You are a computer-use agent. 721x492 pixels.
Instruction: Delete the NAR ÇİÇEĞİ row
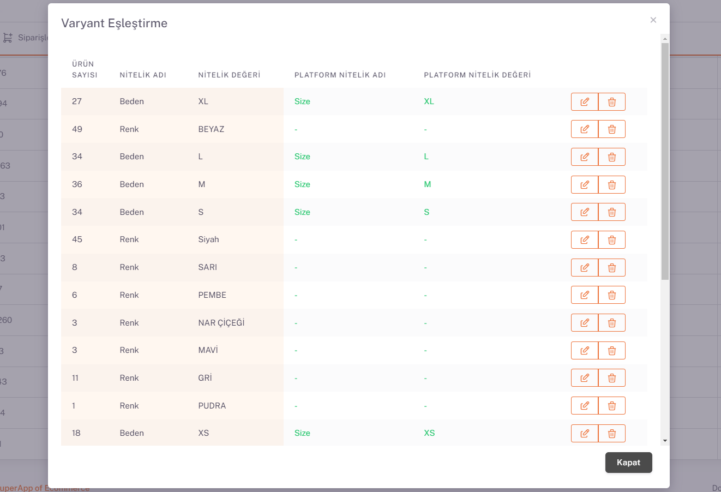tap(612, 323)
